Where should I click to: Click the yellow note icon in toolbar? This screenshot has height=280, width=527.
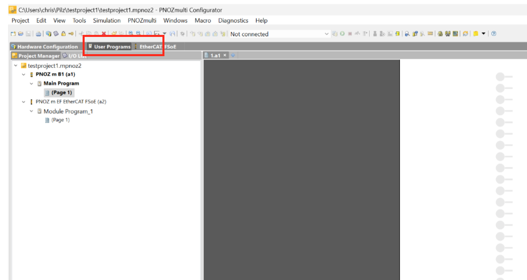pyautogui.click(x=475, y=34)
